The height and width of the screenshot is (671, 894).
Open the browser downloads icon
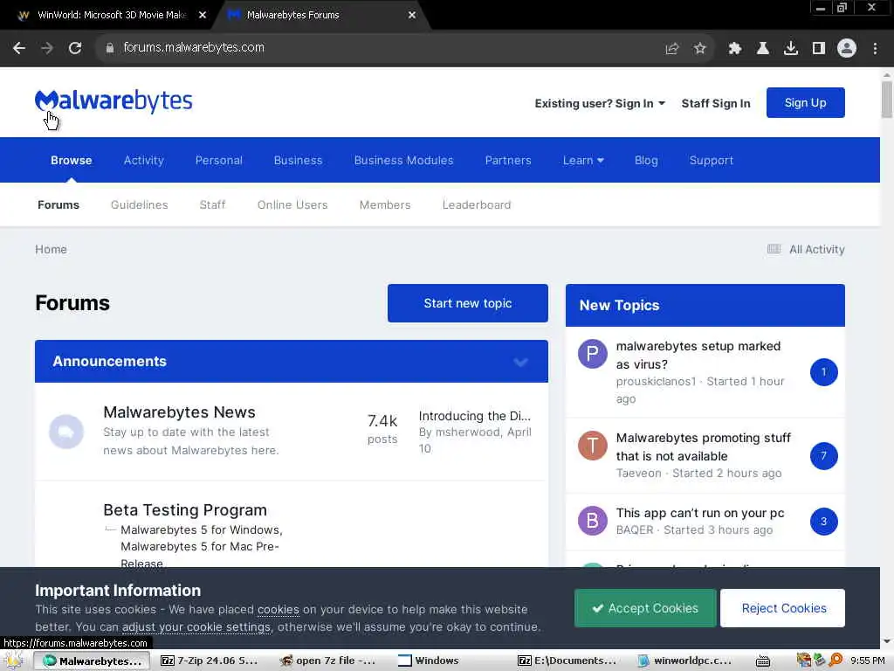(x=791, y=49)
